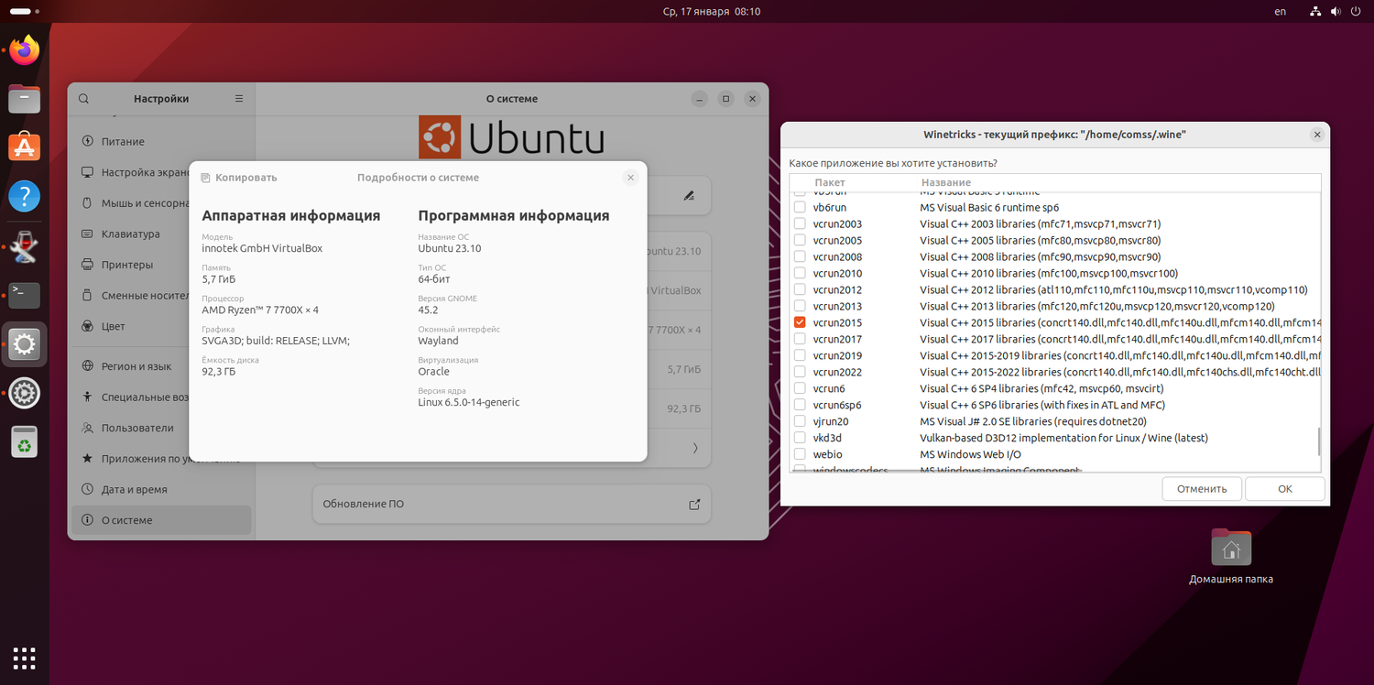Click OK in the Winetricks window
The height and width of the screenshot is (685, 1374).
tap(1285, 489)
